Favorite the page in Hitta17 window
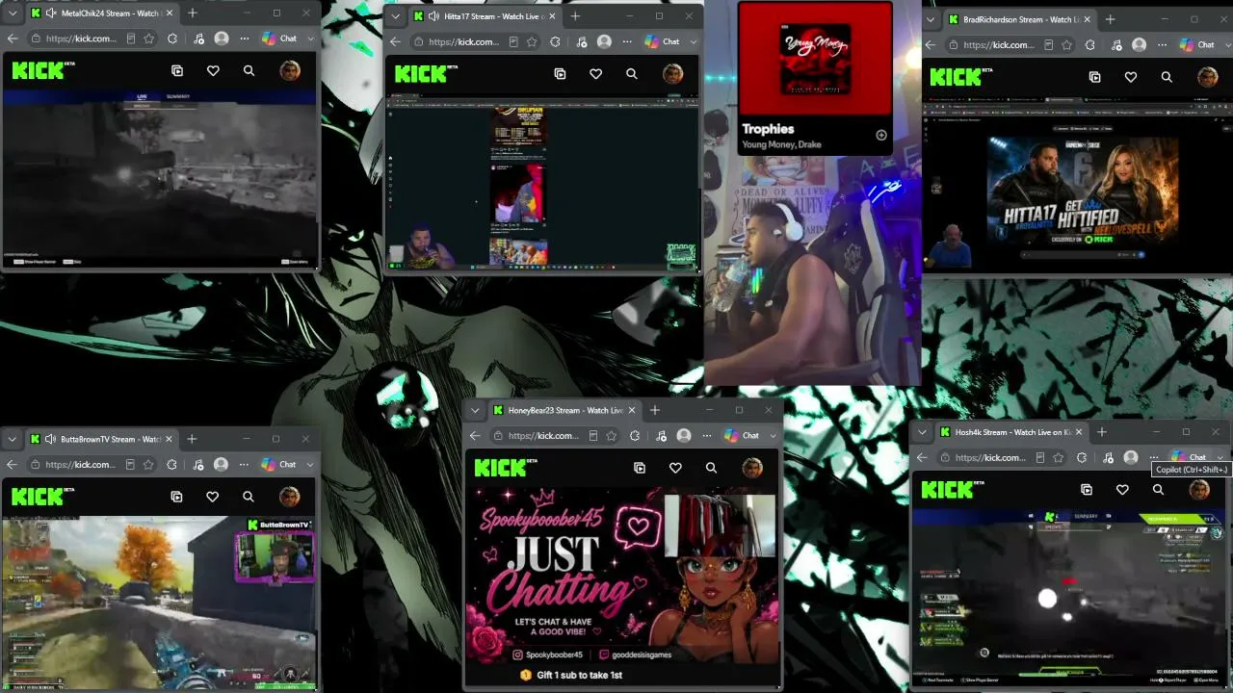 (x=531, y=41)
